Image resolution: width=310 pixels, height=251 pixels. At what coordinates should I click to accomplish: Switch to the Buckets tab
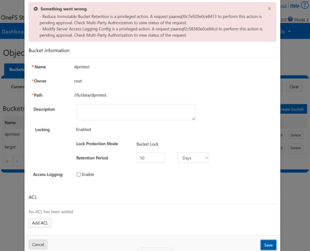(x=16, y=69)
